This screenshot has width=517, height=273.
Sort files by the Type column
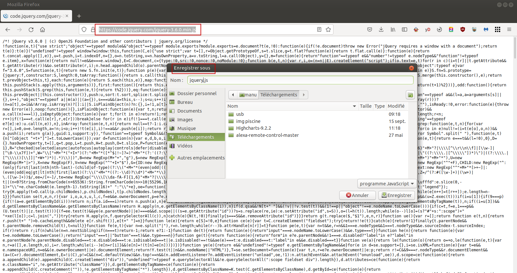(380, 106)
